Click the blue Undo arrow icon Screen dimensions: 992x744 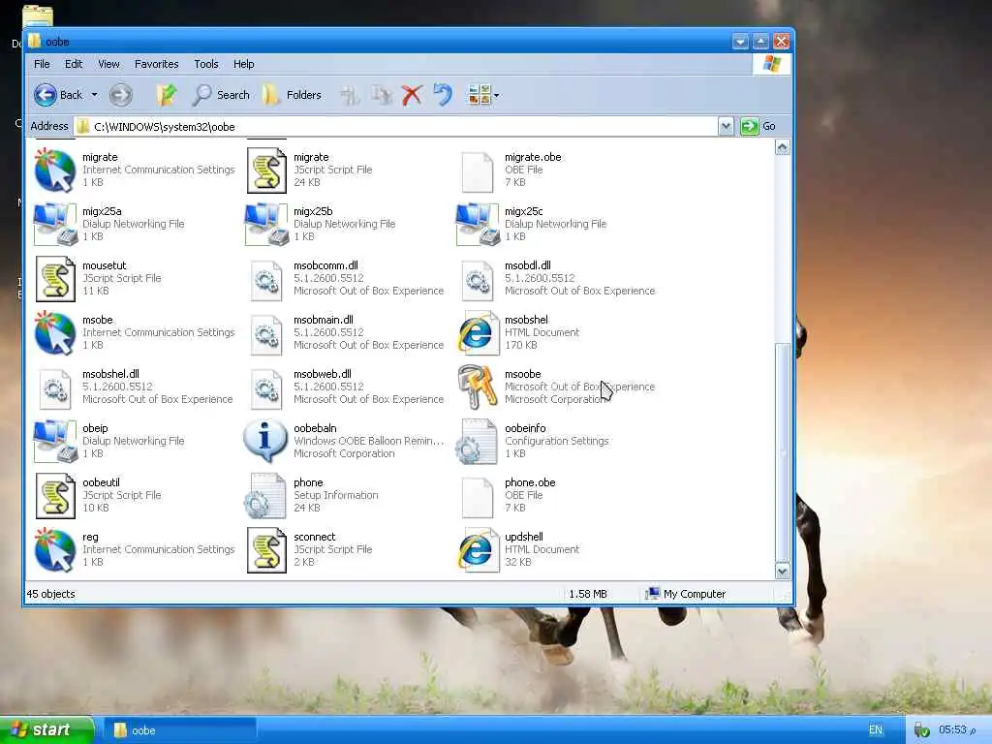pos(443,95)
